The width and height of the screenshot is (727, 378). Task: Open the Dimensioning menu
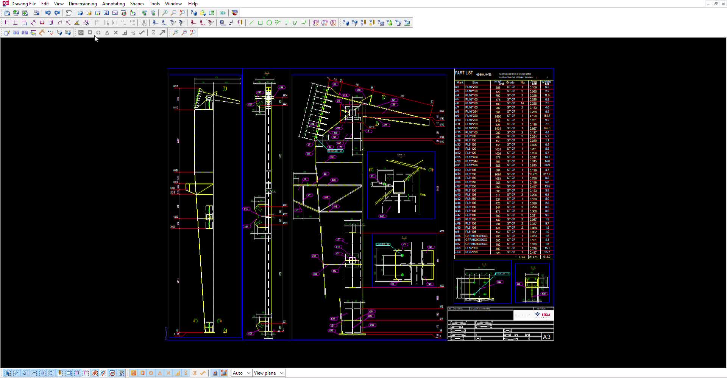pos(83,4)
